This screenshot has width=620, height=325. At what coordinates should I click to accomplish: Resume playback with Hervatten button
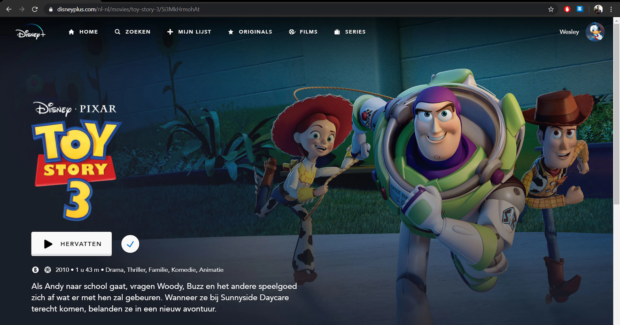(72, 244)
